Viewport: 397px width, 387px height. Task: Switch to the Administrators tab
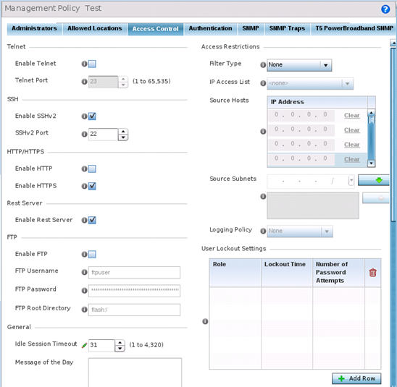[x=35, y=28]
